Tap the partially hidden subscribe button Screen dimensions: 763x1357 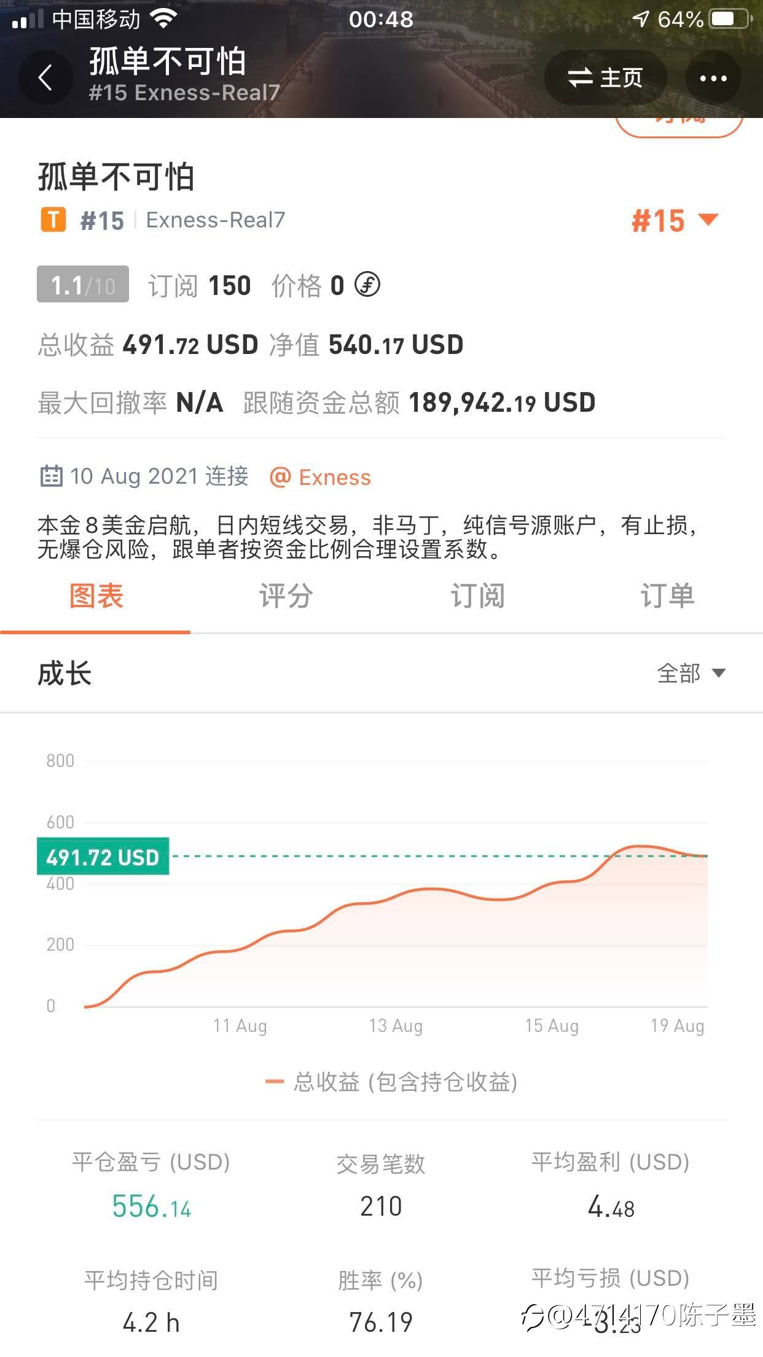(679, 126)
